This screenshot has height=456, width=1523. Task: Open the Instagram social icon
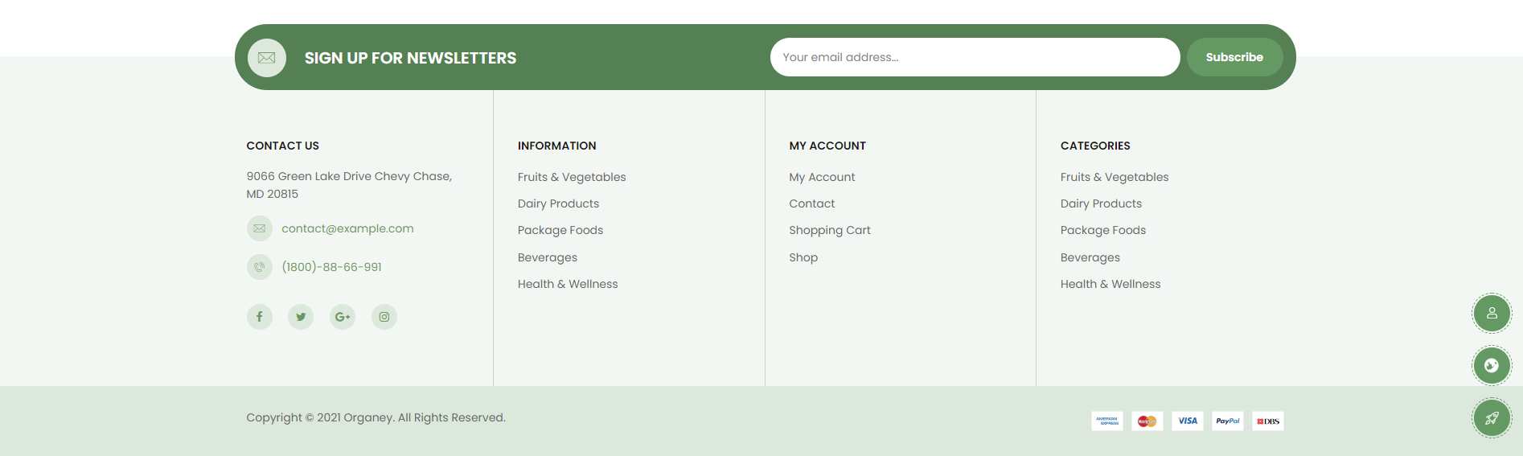tap(384, 317)
